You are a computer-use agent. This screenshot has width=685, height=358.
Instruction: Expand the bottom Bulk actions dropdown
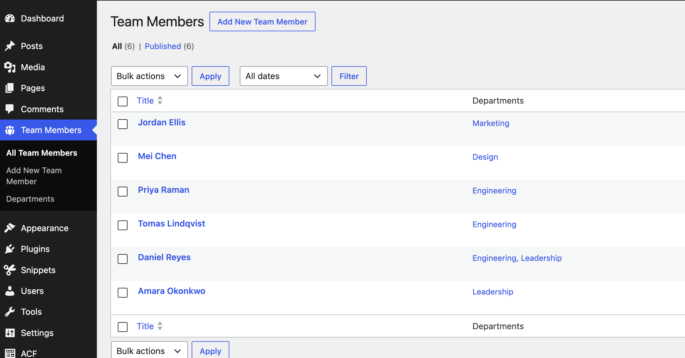149,350
